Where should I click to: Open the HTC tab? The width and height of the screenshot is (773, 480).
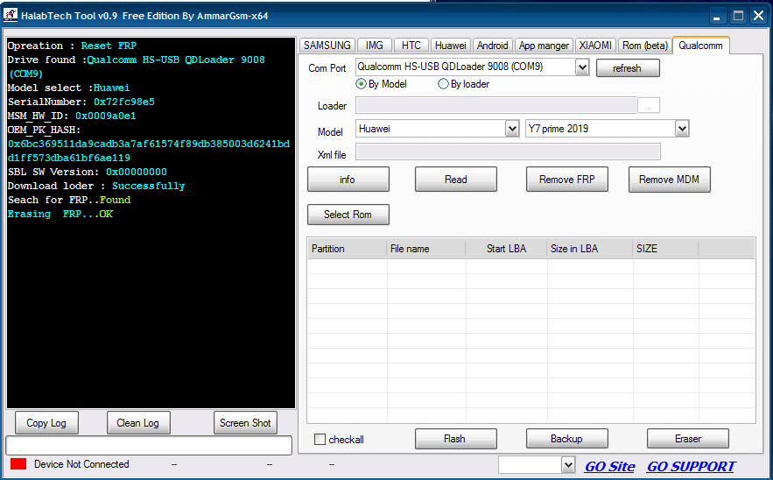click(411, 46)
